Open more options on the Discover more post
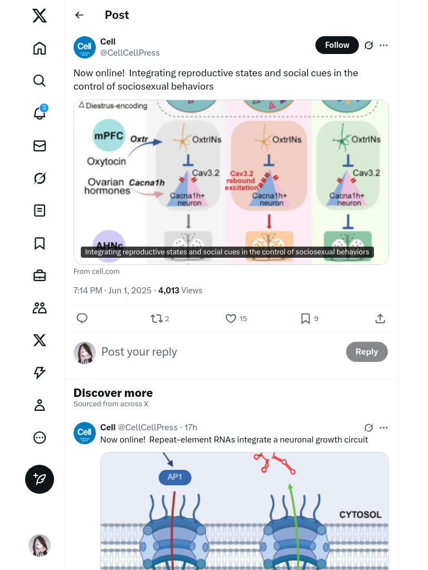 point(383,427)
